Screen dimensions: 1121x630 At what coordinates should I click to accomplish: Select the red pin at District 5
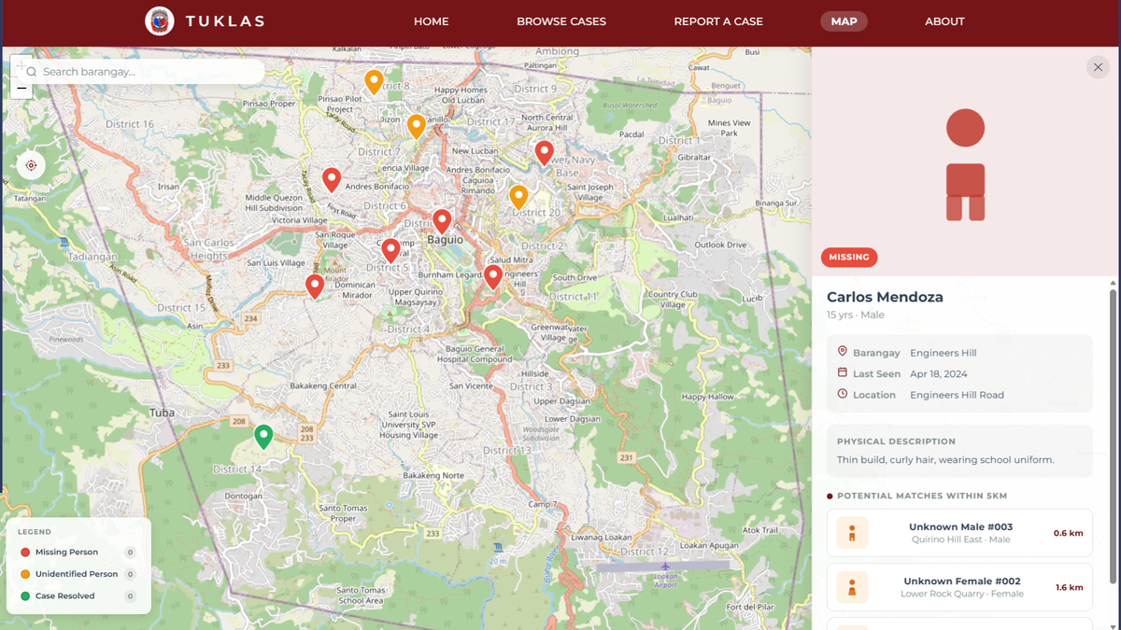coord(391,250)
